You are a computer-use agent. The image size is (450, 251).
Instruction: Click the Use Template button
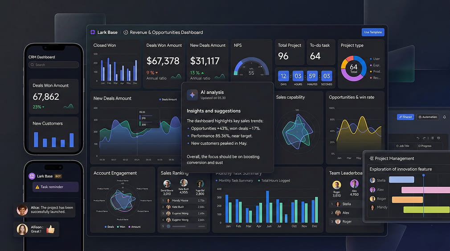point(372,32)
